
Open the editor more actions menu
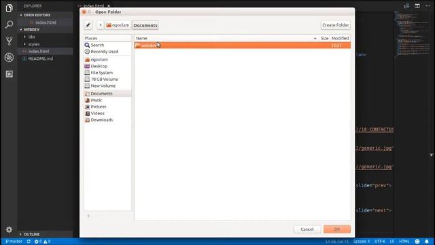pyautogui.click(x=428, y=6)
